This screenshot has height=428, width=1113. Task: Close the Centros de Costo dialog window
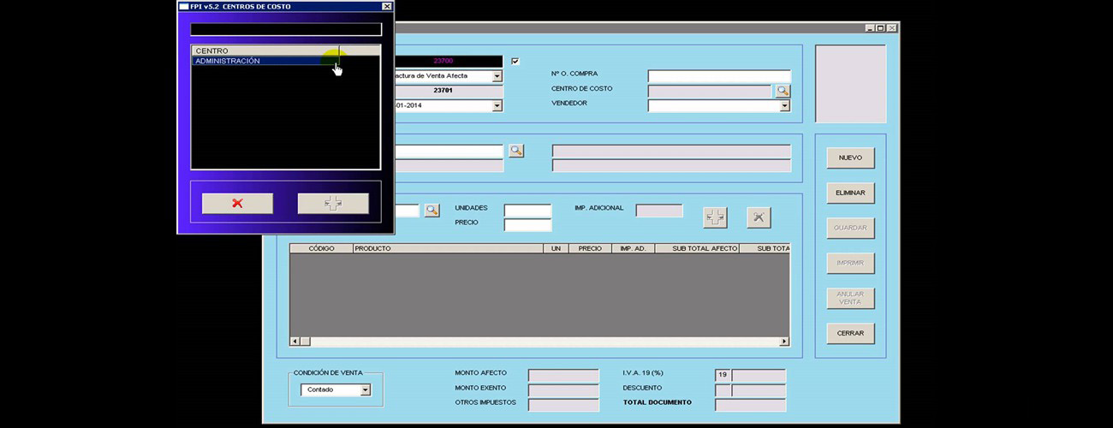click(x=386, y=7)
